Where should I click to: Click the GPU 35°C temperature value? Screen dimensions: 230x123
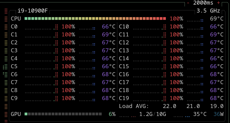[200, 114]
